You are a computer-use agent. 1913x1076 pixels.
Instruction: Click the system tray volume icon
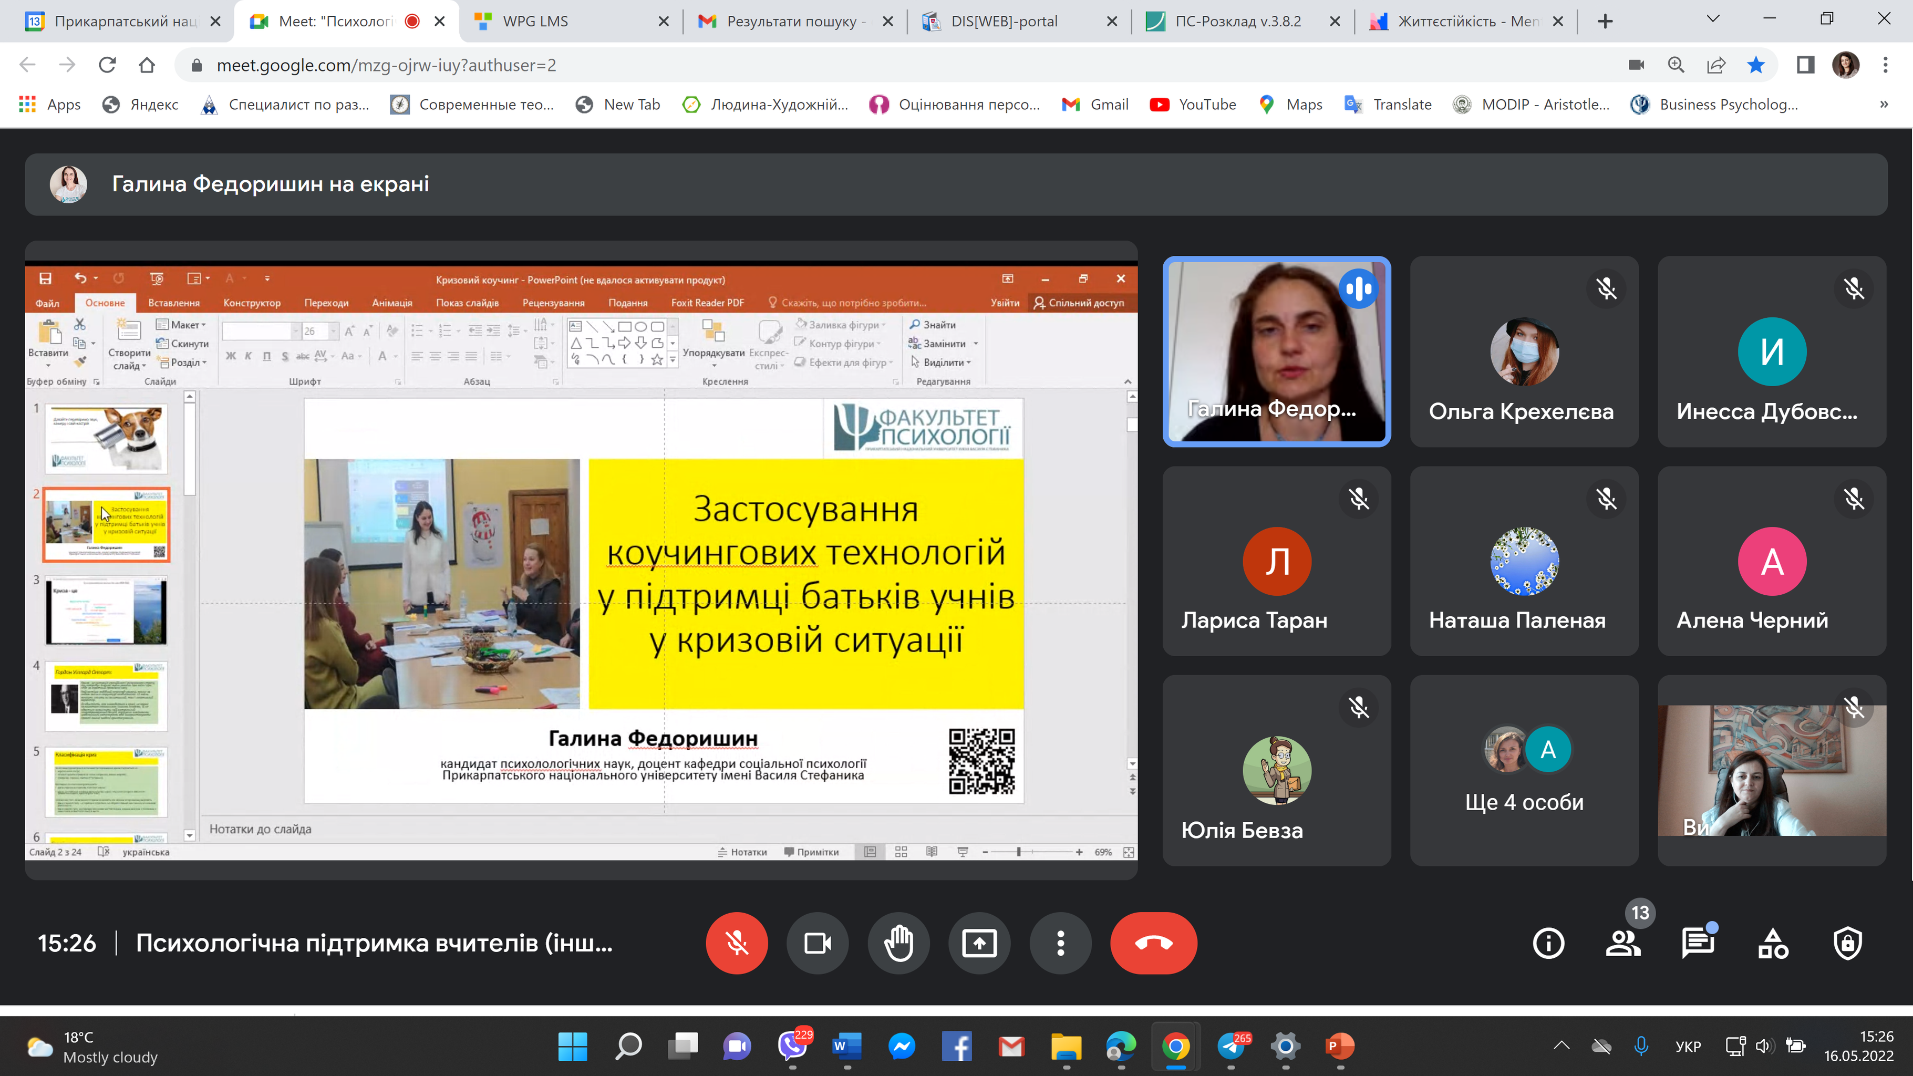pyautogui.click(x=1764, y=1046)
